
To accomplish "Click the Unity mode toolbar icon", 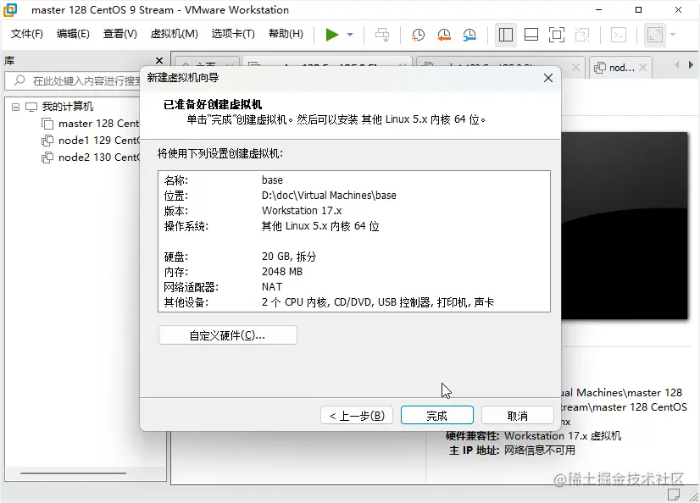I will (x=582, y=35).
